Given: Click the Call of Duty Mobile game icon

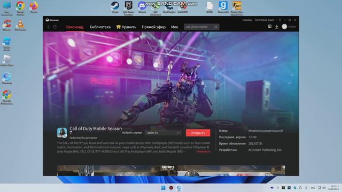Looking at the screenshot, I should click(x=62, y=133).
